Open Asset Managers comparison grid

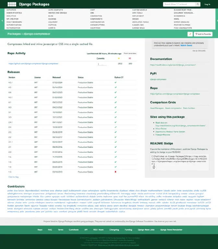157,108
